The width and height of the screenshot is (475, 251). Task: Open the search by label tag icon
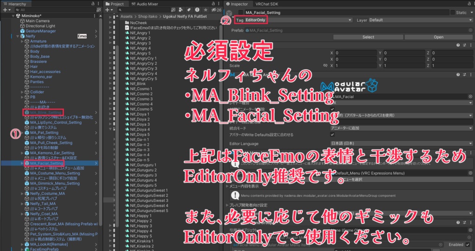tap(189, 10)
